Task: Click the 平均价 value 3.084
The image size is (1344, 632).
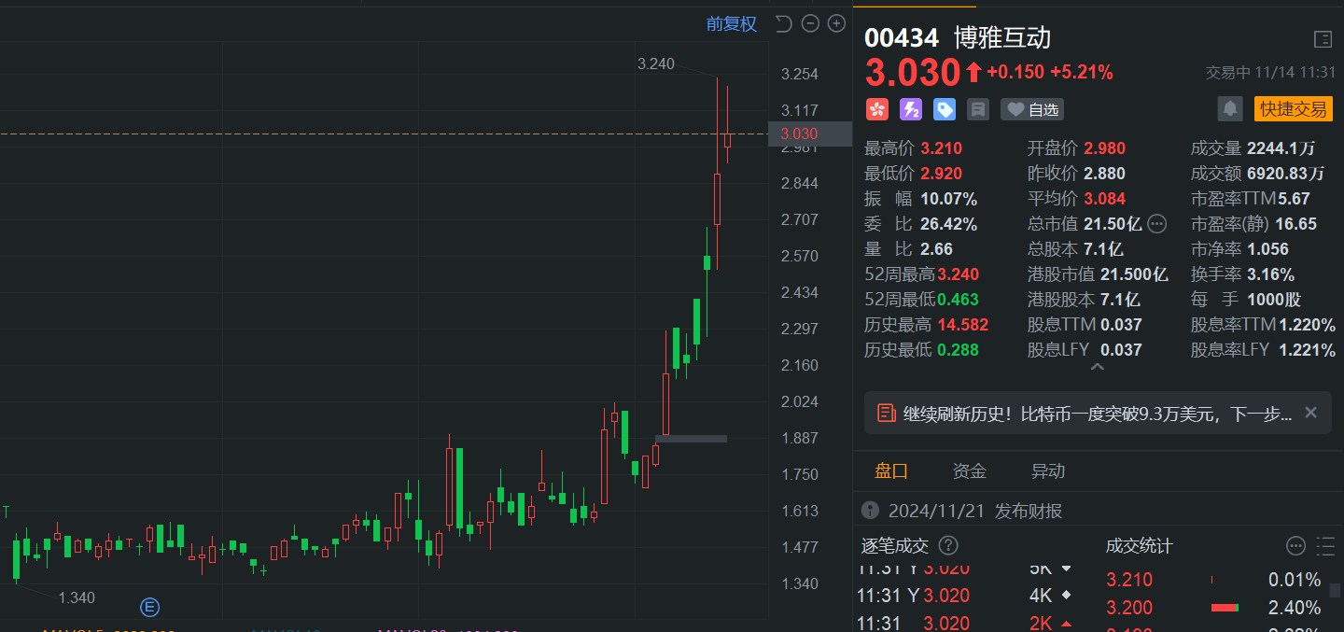Action: click(1104, 199)
